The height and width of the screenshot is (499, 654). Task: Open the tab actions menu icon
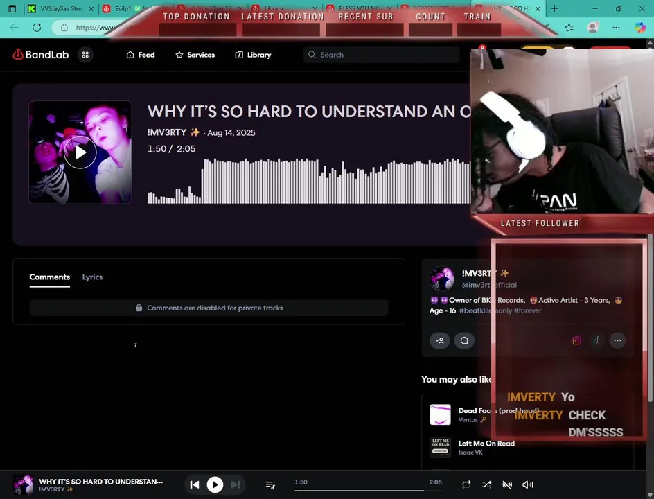(12, 8)
